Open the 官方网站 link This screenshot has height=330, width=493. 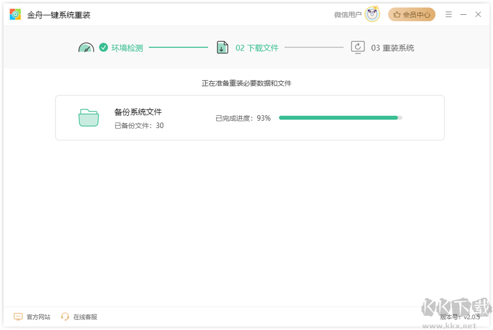click(38, 317)
